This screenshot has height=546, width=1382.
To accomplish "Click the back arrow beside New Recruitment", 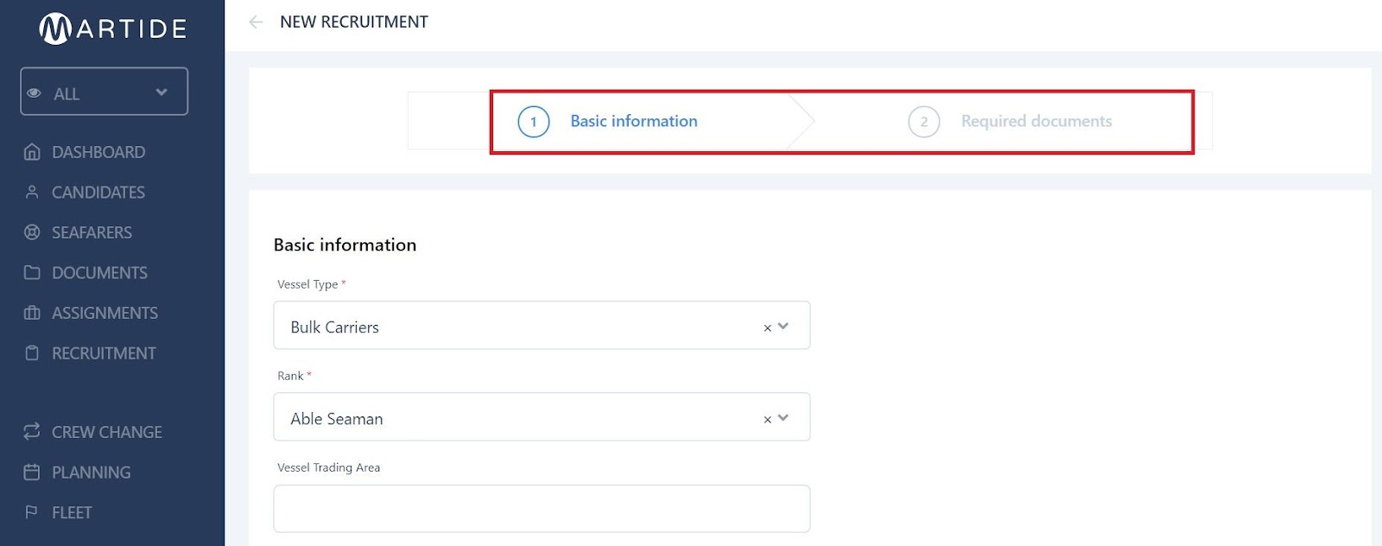I will pyautogui.click(x=256, y=22).
